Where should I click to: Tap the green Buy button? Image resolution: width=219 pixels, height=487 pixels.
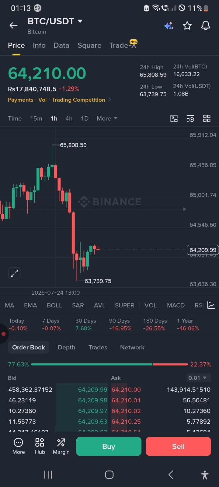point(109,446)
